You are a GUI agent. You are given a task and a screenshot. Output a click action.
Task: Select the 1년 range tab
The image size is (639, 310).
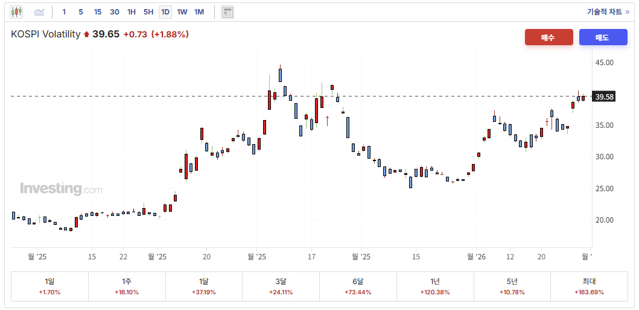[x=435, y=286]
